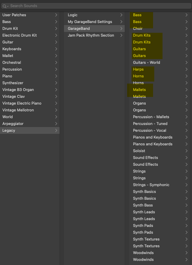
Task: Select the Bass category beneath User Patches
Action: point(30,22)
